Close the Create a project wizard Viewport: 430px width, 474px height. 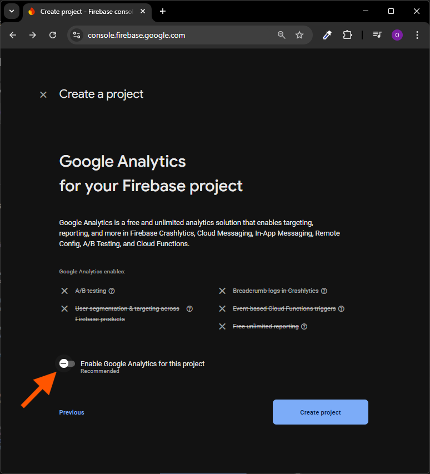[43, 94]
